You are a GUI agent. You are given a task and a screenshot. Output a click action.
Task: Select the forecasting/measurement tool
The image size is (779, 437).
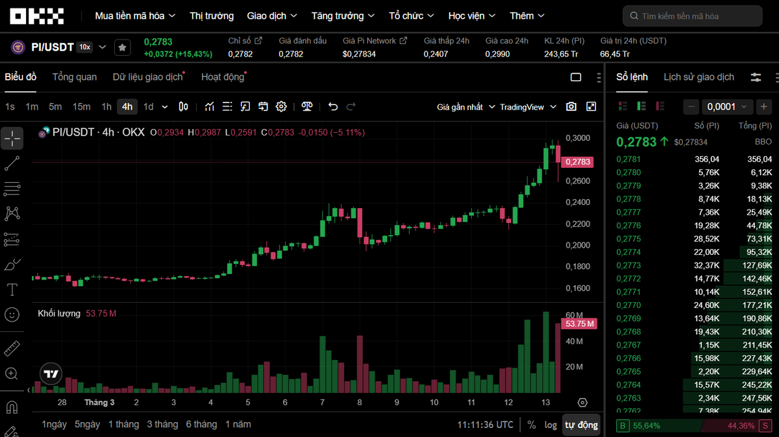12,239
